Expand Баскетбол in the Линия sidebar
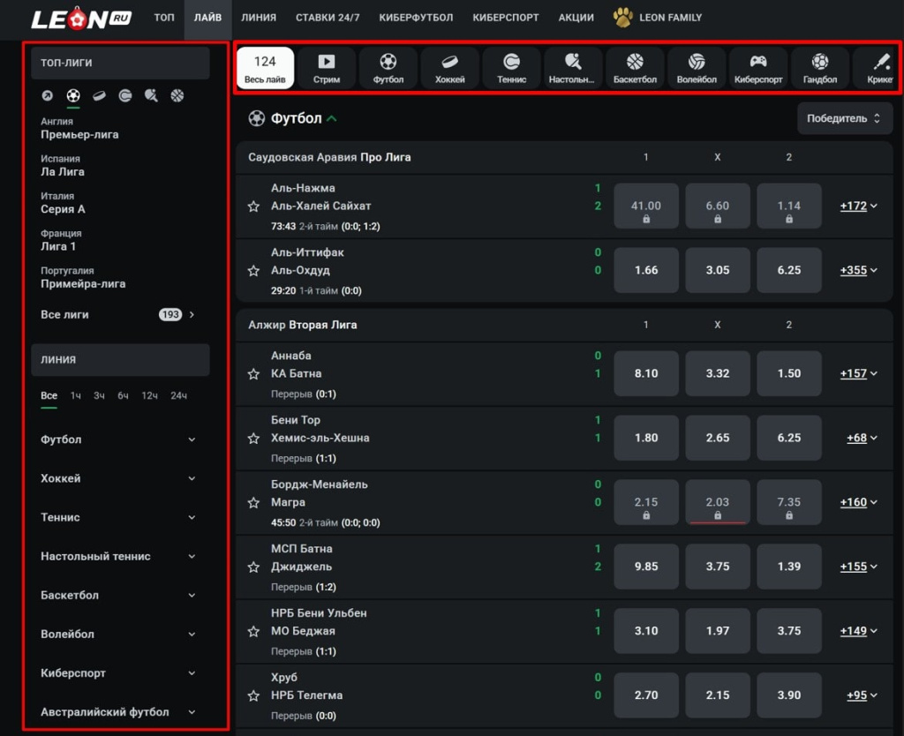Screen dimensions: 904x736 118,595
